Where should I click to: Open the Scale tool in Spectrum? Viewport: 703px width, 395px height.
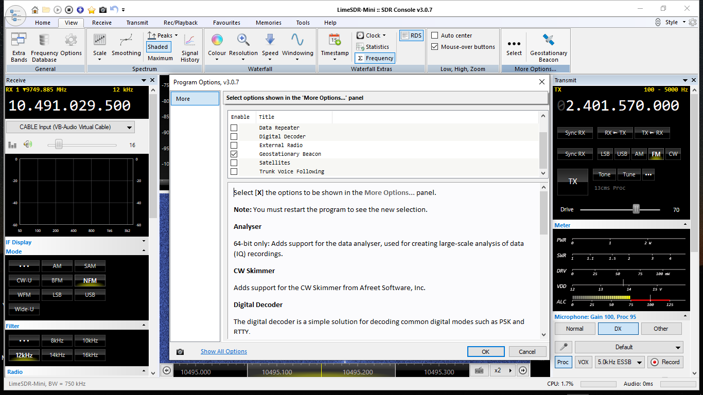pos(100,47)
